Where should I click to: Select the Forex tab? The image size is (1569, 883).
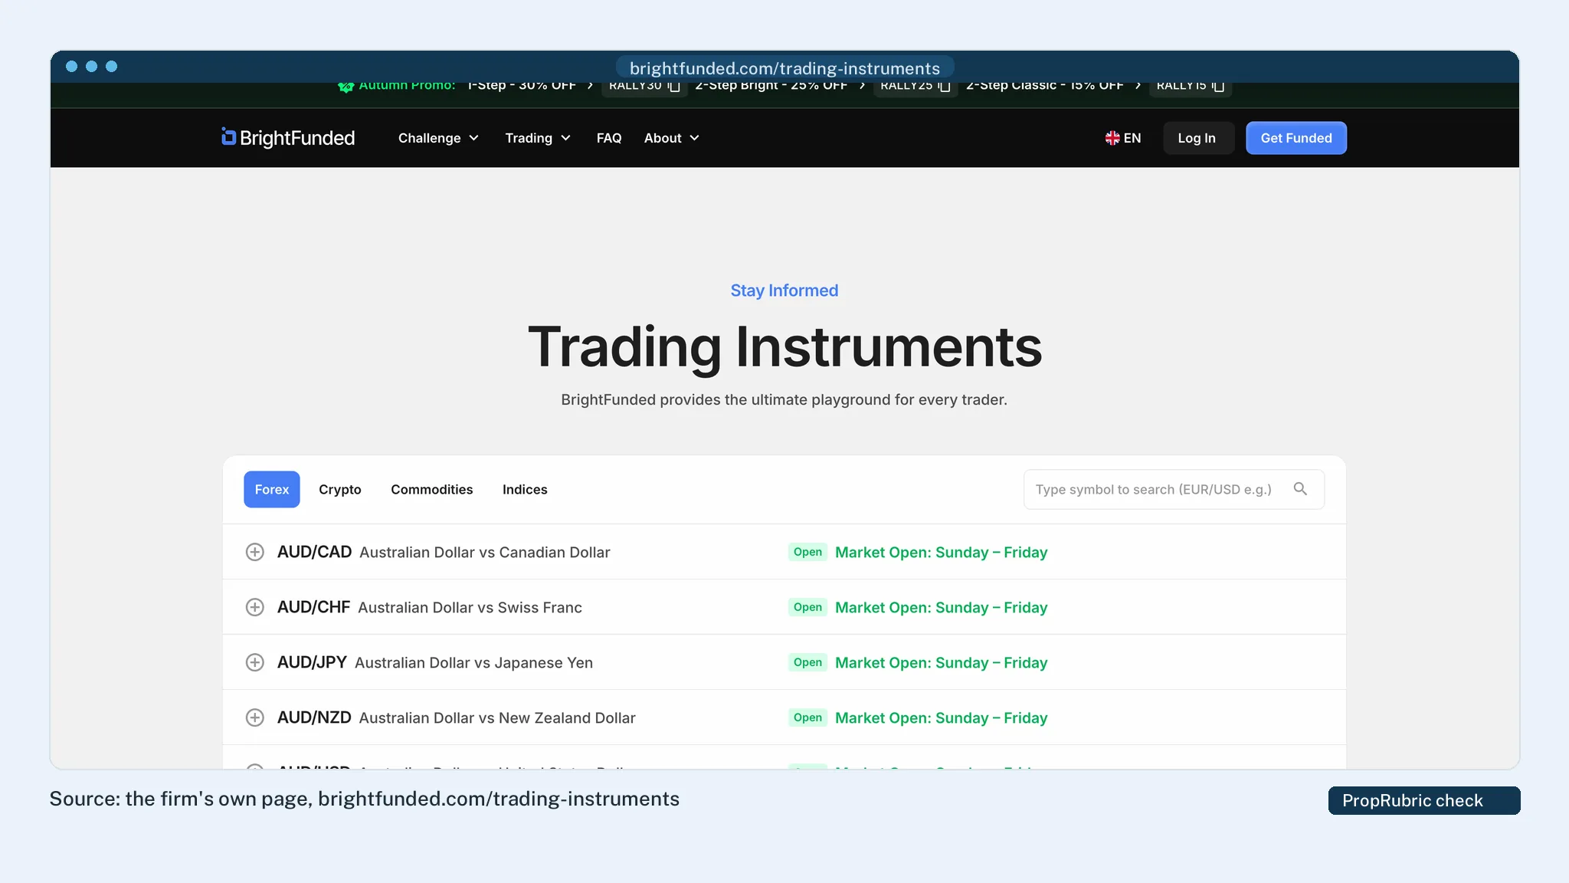click(272, 489)
